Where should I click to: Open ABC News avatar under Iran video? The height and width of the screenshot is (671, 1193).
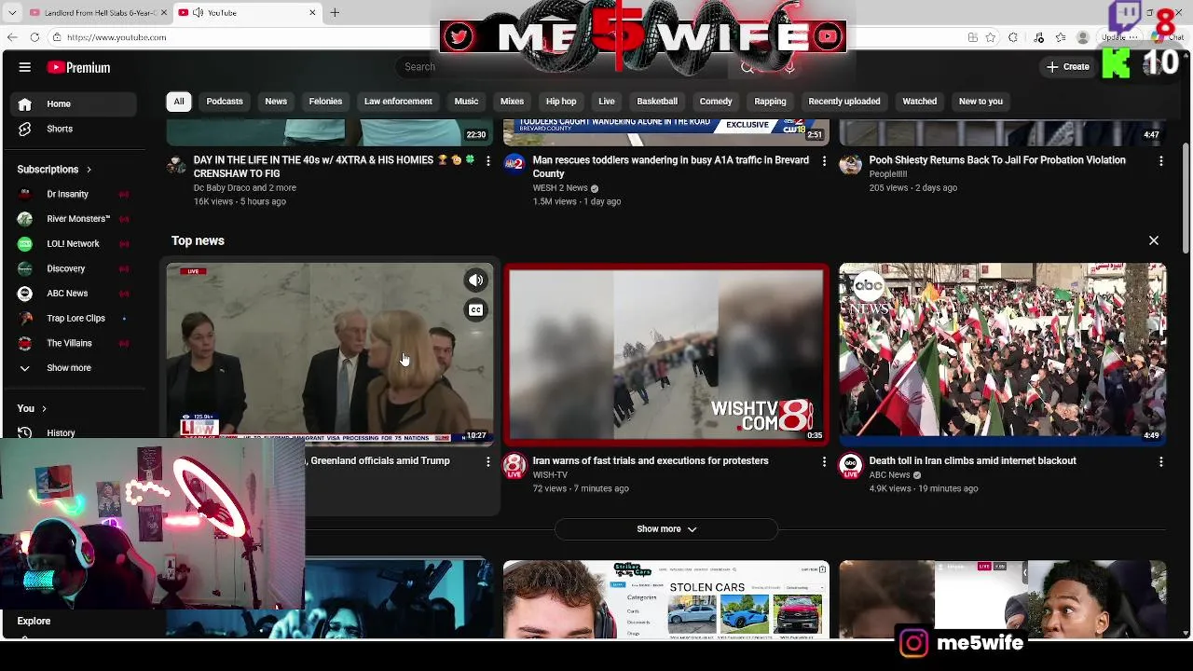(x=850, y=466)
